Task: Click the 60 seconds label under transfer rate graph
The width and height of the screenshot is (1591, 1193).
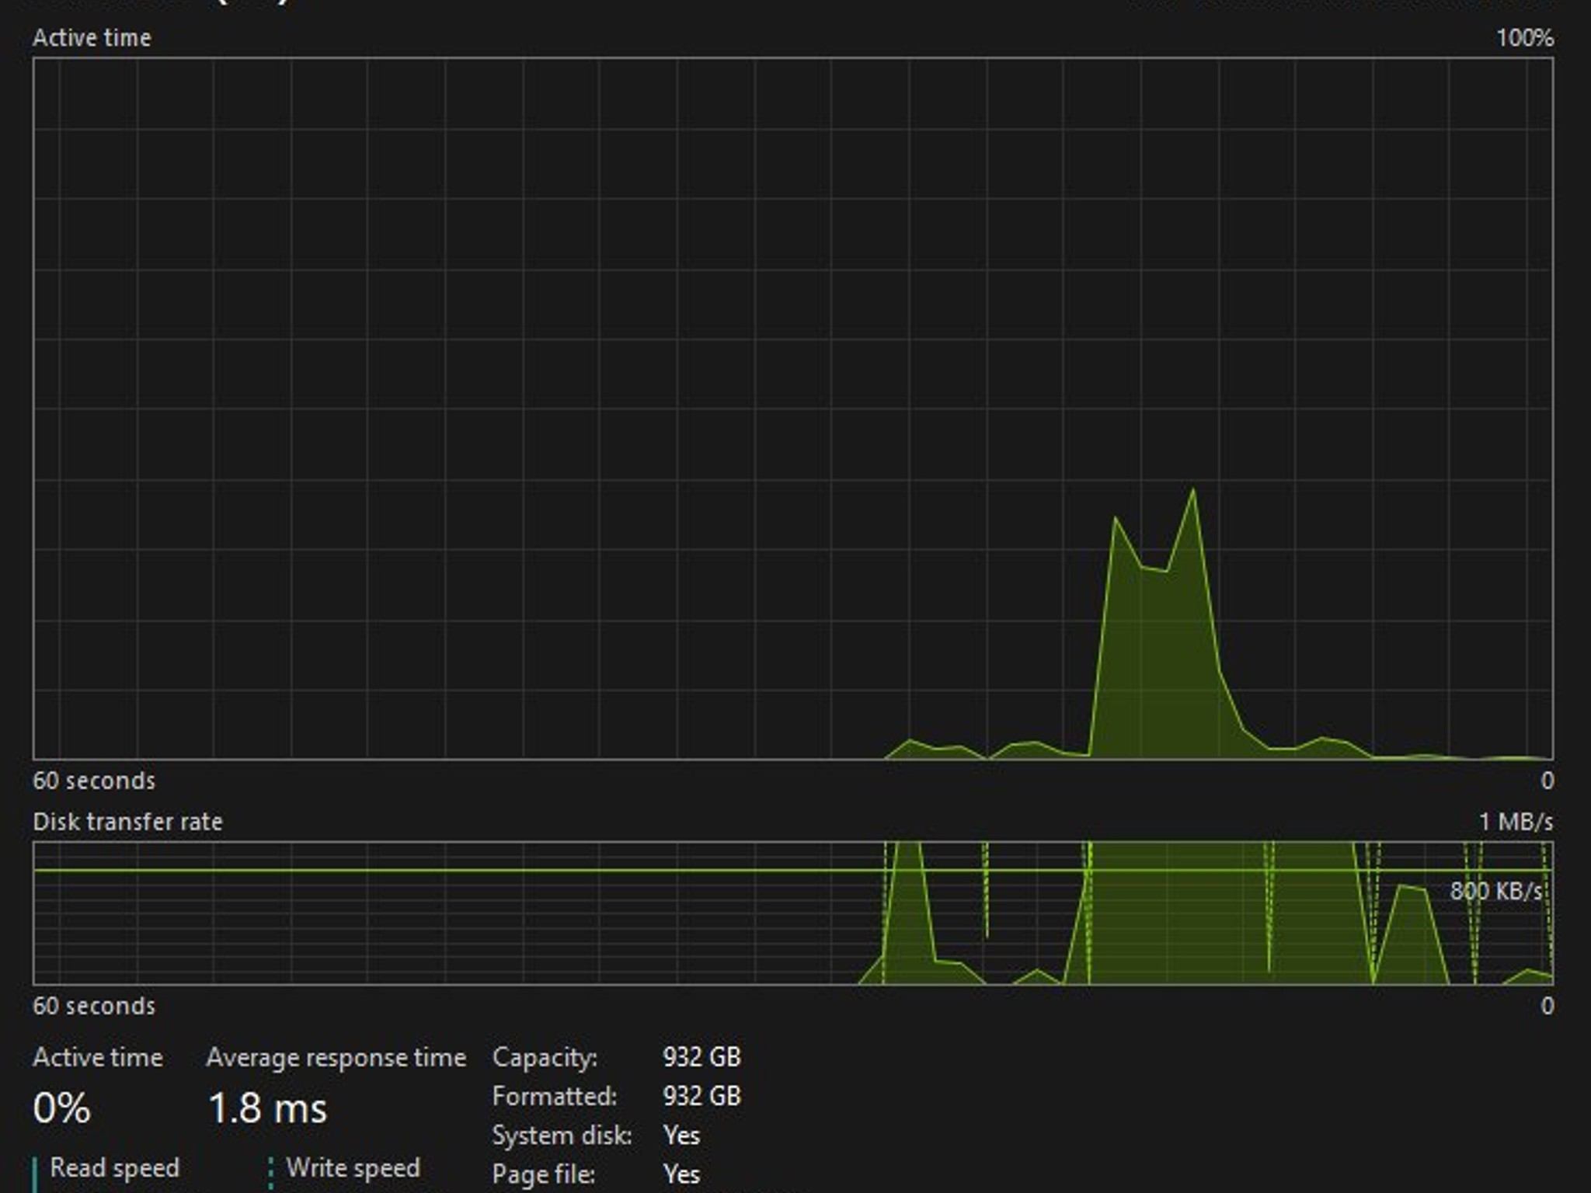Action: [x=94, y=1006]
